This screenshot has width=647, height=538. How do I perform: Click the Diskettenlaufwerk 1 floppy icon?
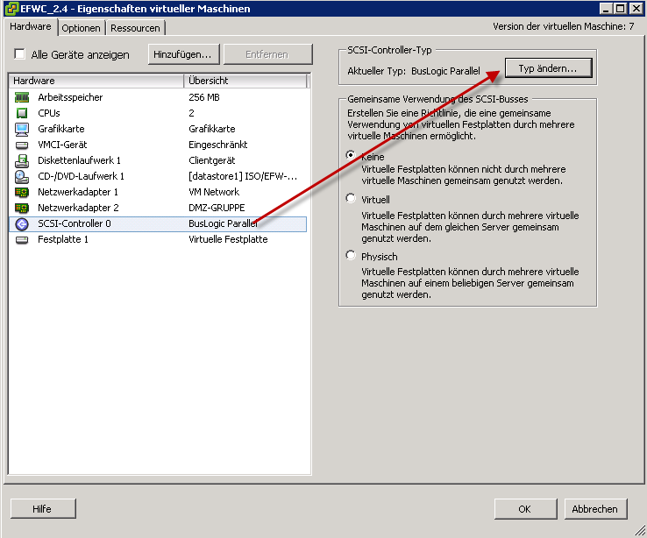click(x=22, y=160)
